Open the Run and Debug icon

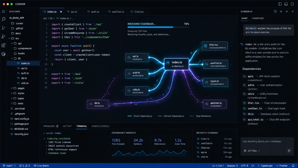(3, 36)
